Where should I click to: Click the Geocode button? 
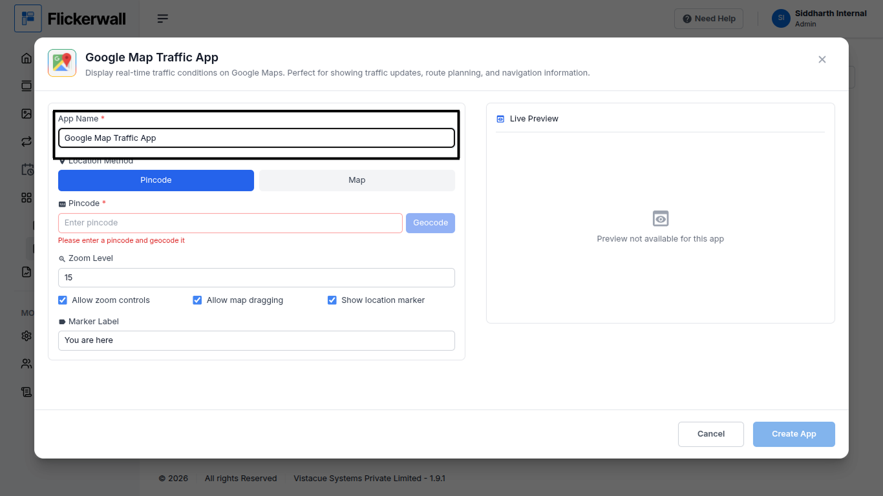431,223
